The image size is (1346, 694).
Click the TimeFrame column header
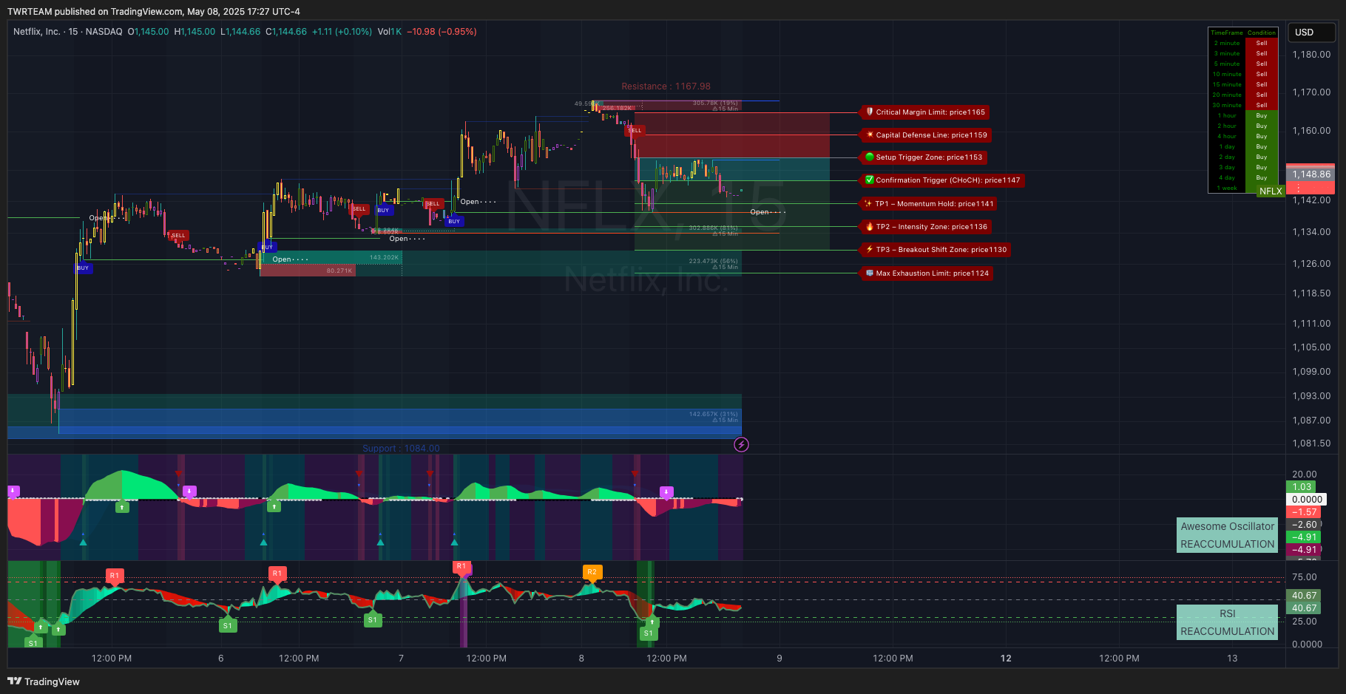1227,33
